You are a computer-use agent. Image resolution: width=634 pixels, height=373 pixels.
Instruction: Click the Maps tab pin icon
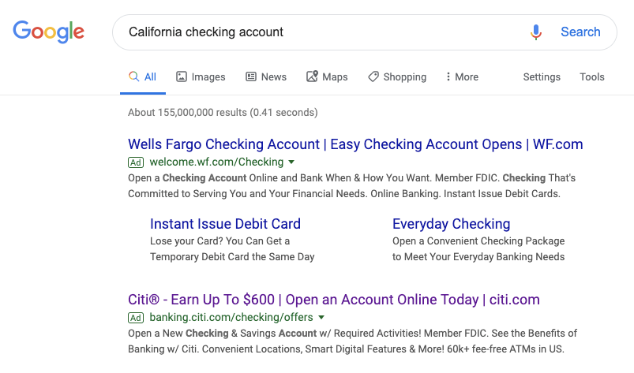coord(312,76)
